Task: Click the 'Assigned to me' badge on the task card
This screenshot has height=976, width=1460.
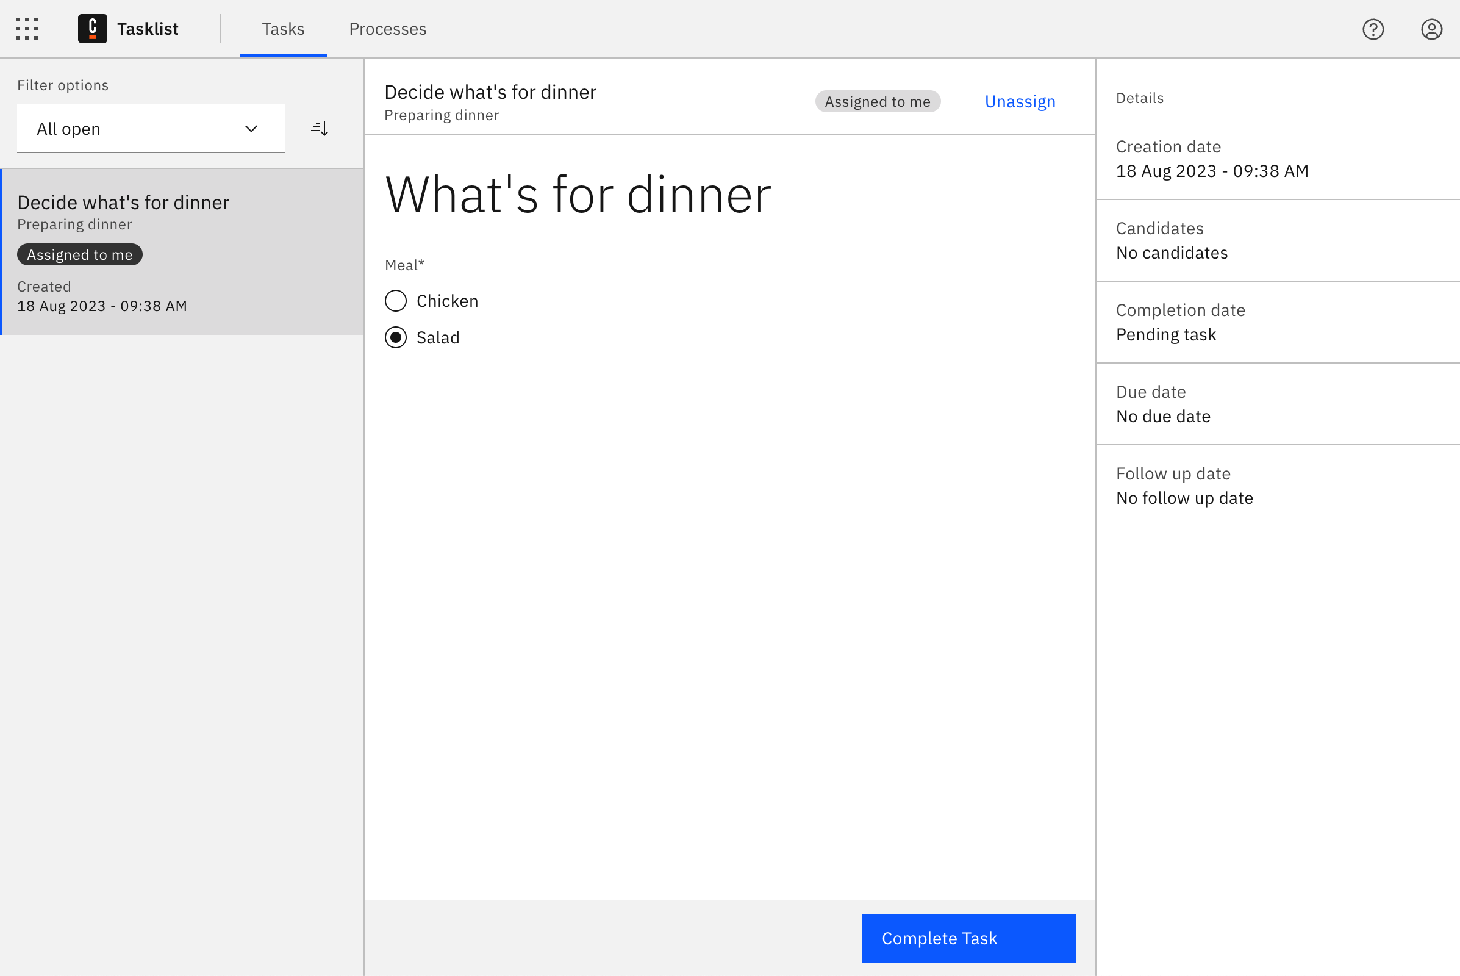Action: 79,254
